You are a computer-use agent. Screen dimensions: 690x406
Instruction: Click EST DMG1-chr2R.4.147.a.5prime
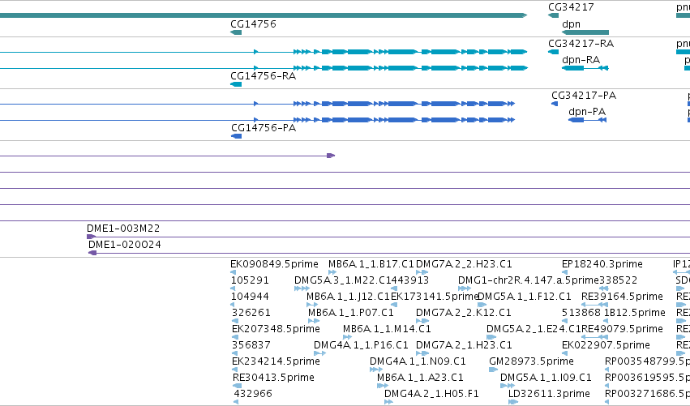tap(528, 280)
